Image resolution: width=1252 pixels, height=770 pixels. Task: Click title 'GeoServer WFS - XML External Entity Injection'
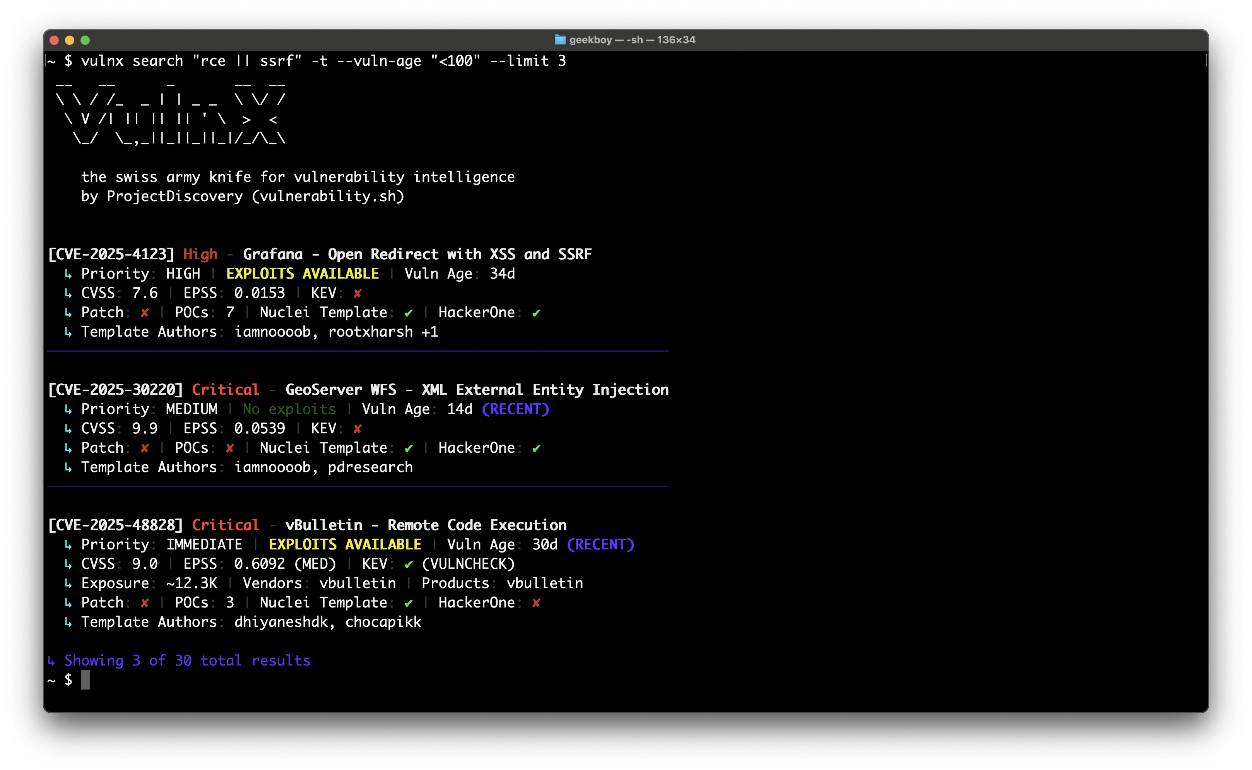pos(477,390)
